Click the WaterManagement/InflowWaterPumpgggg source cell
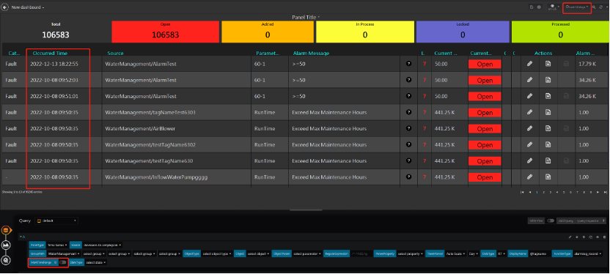 [x=156, y=177]
